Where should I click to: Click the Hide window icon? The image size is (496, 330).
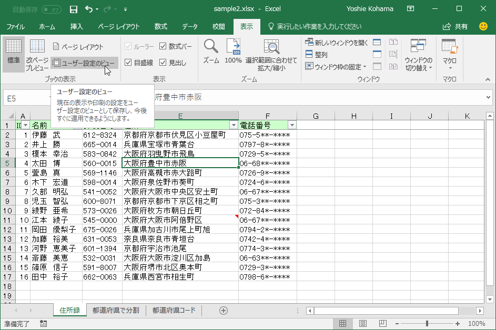click(x=377, y=54)
